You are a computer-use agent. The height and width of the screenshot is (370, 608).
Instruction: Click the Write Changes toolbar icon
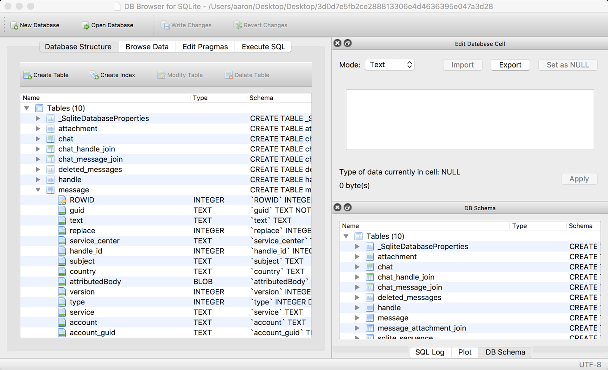coord(165,25)
